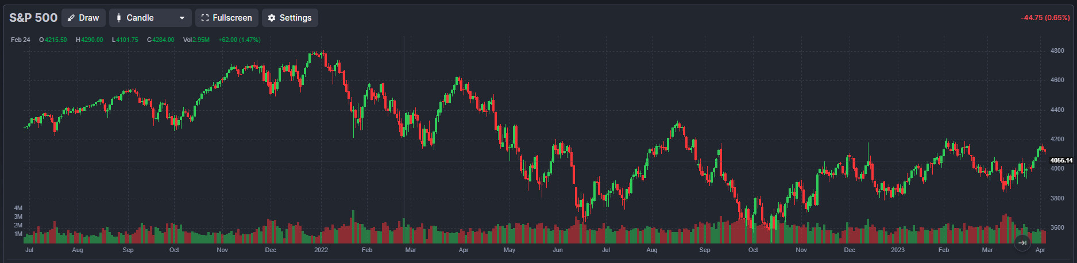
Task: Click the 3600 price axis label
Action: pos(1057,228)
